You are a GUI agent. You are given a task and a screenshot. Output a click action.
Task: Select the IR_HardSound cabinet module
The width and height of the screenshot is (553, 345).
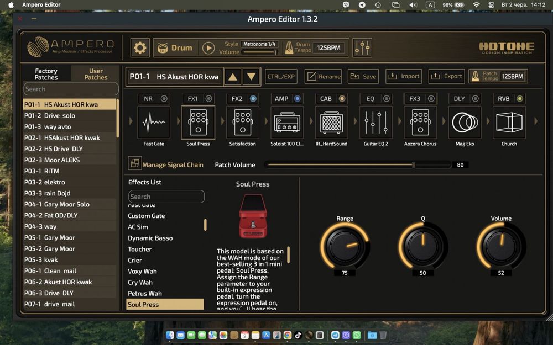[331, 123]
